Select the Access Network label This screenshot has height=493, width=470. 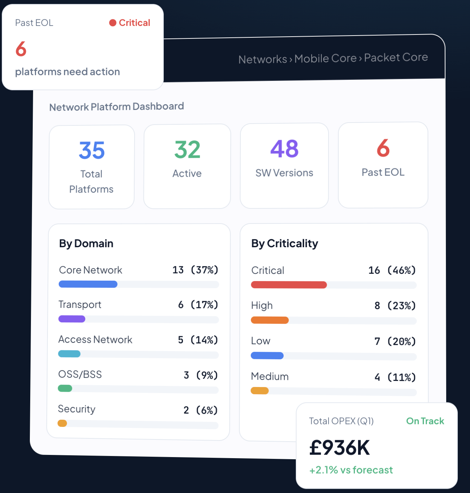pyautogui.click(x=95, y=340)
